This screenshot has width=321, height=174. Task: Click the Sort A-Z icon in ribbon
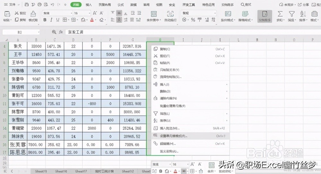coord(303,14)
